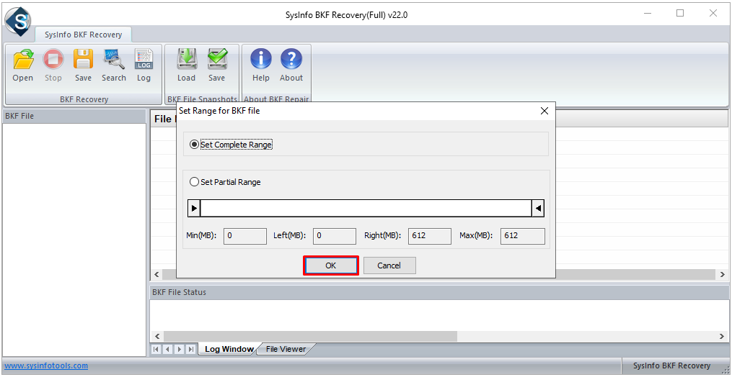Open the Help icon
The height and width of the screenshot is (377, 732).
click(261, 65)
